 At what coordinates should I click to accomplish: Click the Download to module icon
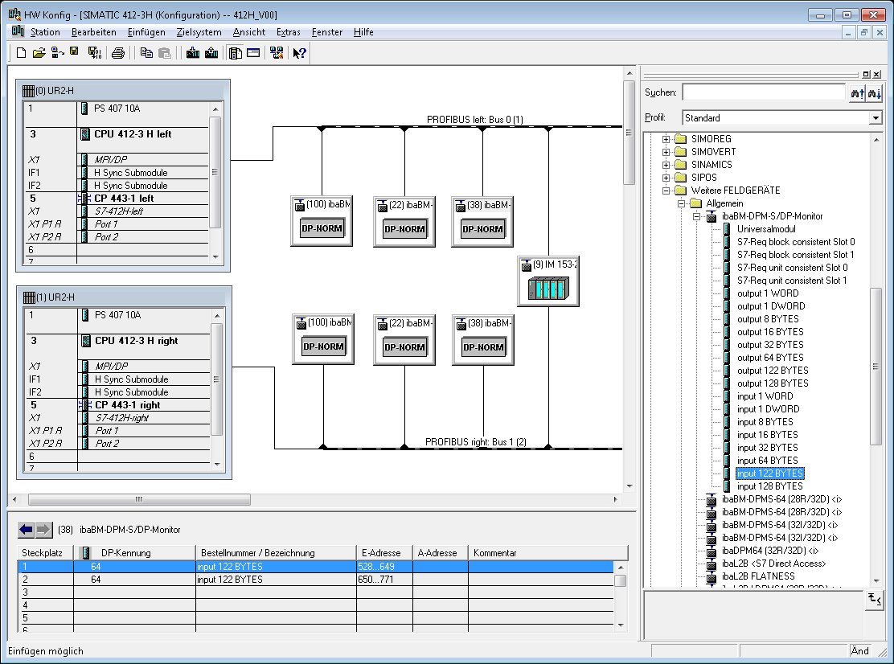pyautogui.click(x=193, y=53)
